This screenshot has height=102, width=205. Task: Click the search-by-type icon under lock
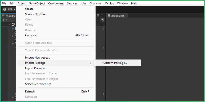[102, 20]
